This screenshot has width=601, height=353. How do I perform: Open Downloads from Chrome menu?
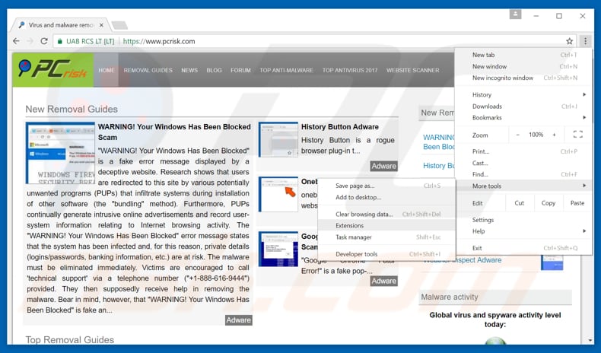[x=523, y=107]
